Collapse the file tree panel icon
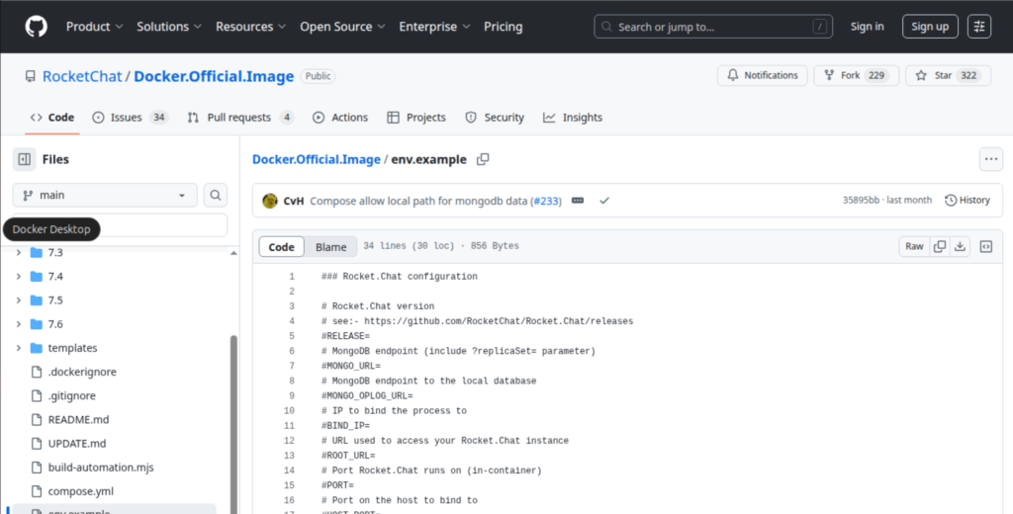This screenshot has width=1013, height=514. (x=25, y=159)
